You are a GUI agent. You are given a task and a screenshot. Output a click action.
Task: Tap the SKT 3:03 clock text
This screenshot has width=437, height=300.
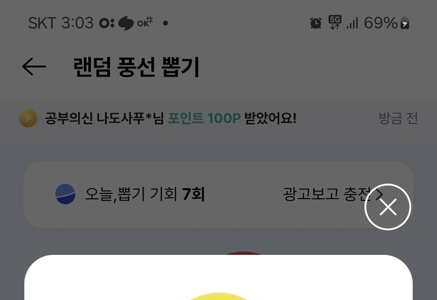click(x=61, y=22)
